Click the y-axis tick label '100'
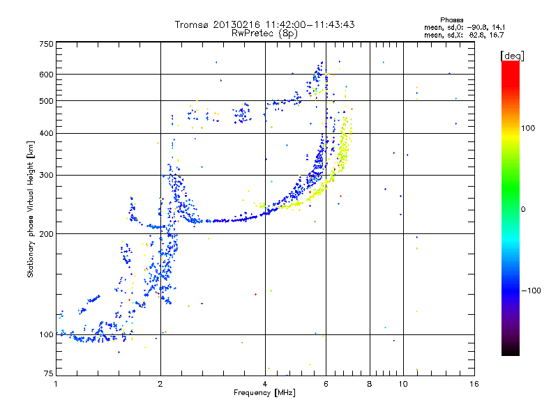This screenshot has width=558, height=418. [46, 335]
